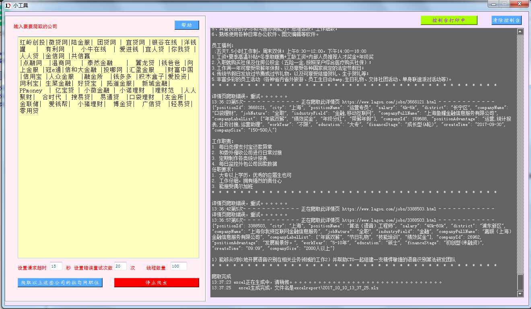531x309 pixels.
Task: Focus the request timeout field showing 15
Action: click(56, 266)
